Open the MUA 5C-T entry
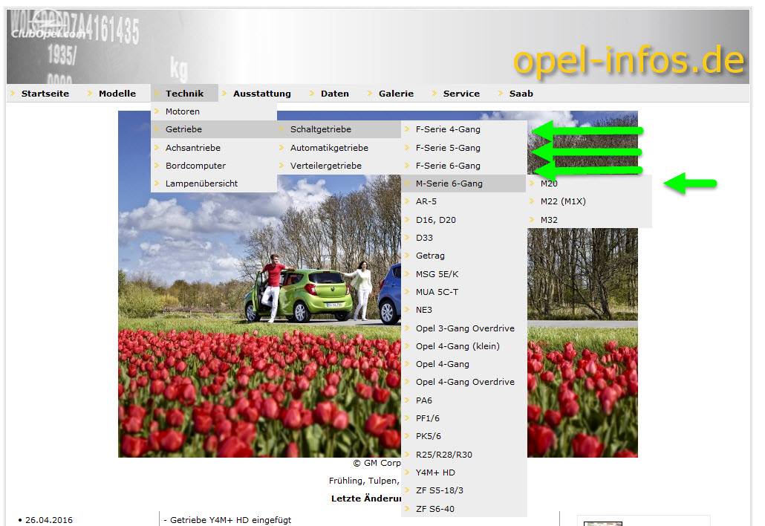This screenshot has height=526, width=765. pyautogui.click(x=464, y=292)
